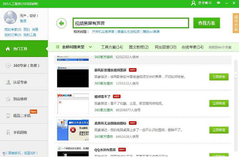Click the title 桌面有无法删除的图标

pyautogui.click(x=110, y=123)
